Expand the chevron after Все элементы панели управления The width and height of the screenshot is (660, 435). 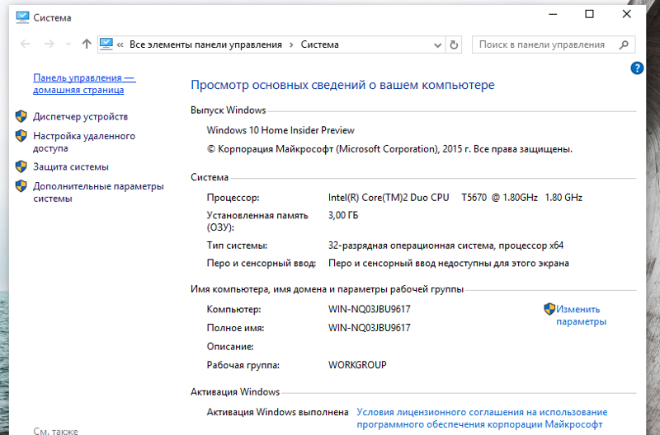[x=290, y=44]
